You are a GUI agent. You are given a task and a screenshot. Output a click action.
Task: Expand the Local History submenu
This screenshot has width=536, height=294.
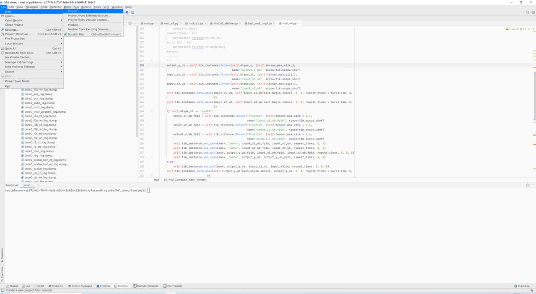[14, 44]
